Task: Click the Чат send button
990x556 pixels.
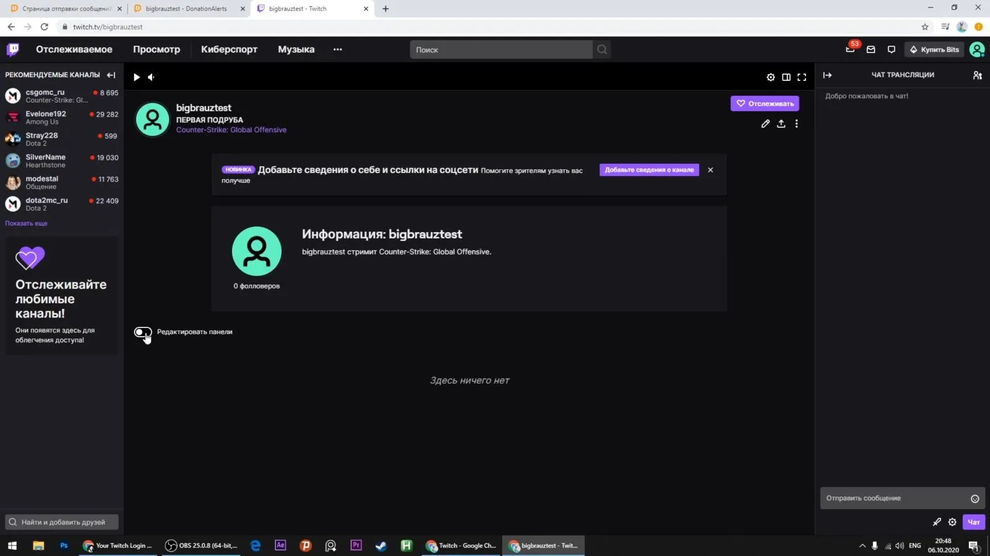Action: 974,522
